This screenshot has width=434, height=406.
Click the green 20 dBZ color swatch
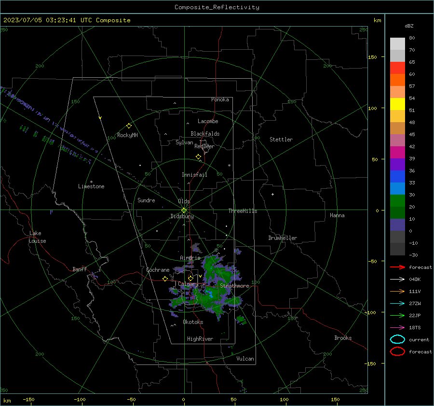tap(397, 201)
